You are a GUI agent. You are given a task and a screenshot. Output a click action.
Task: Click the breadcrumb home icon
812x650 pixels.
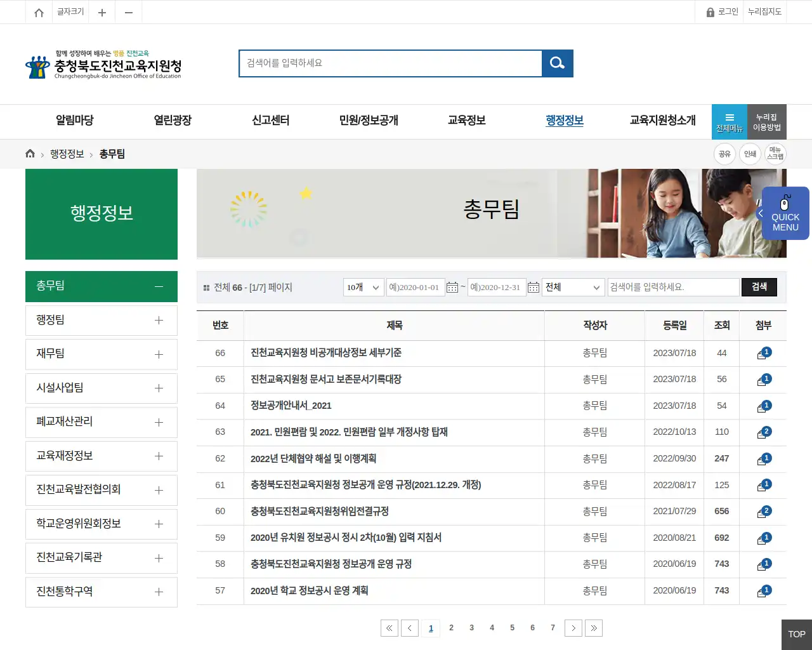(30, 154)
